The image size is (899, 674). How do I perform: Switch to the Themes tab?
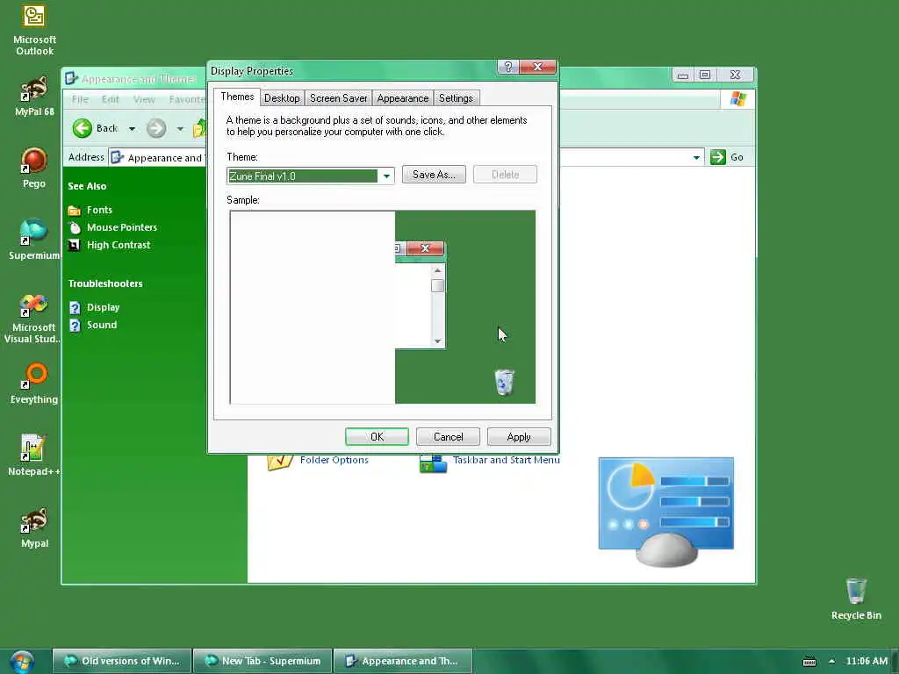point(237,97)
